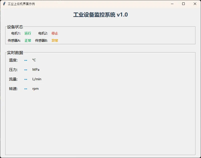Select the red 停止 status of 电机2
The image size is (201, 158).
click(x=55, y=33)
